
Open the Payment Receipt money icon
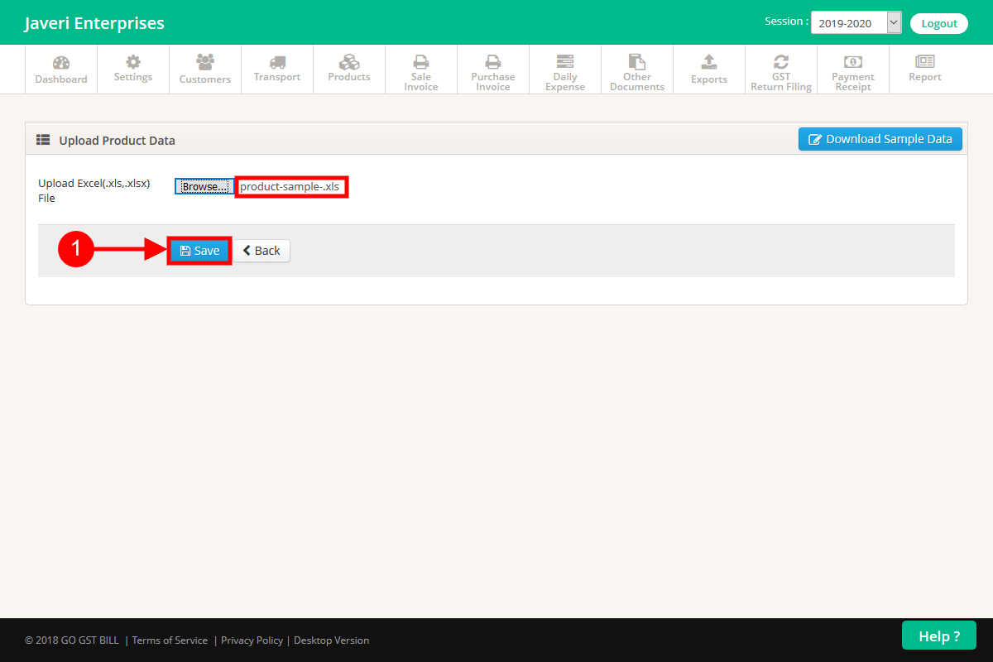pos(852,62)
